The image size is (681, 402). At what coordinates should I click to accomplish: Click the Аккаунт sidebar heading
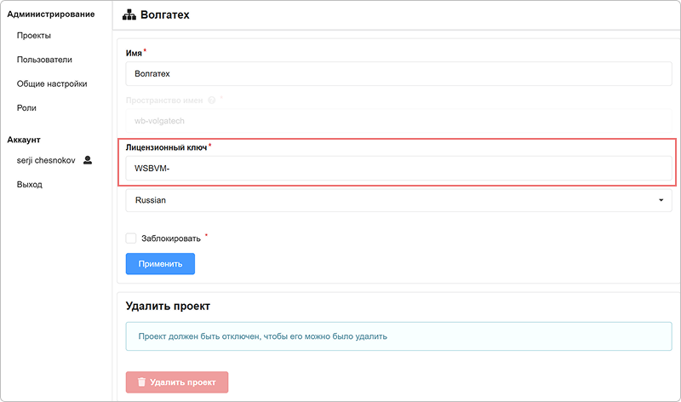coord(24,140)
